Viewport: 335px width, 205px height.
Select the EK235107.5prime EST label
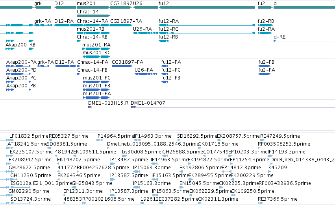pyautogui.click(x=31, y=152)
